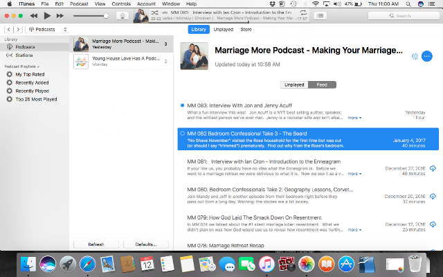
Task: Select episode MM 079 Smack Down On Resentment
Action: (308, 223)
